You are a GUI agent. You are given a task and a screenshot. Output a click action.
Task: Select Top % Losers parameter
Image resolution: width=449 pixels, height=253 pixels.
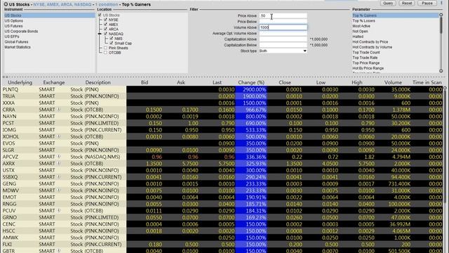click(x=363, y=20)
